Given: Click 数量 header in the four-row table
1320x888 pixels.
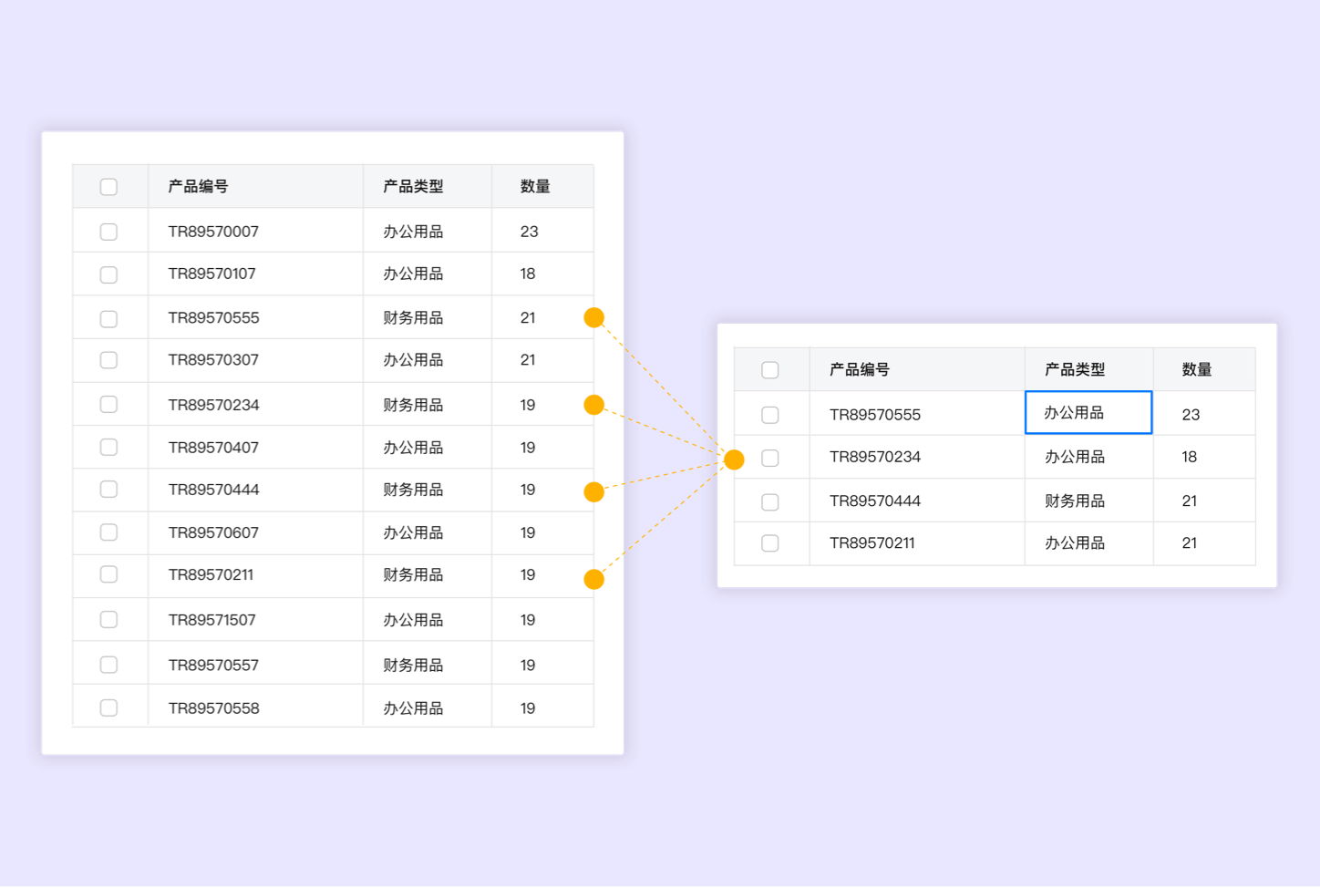Looking at the screenshot, I should tap(1196, 370).
